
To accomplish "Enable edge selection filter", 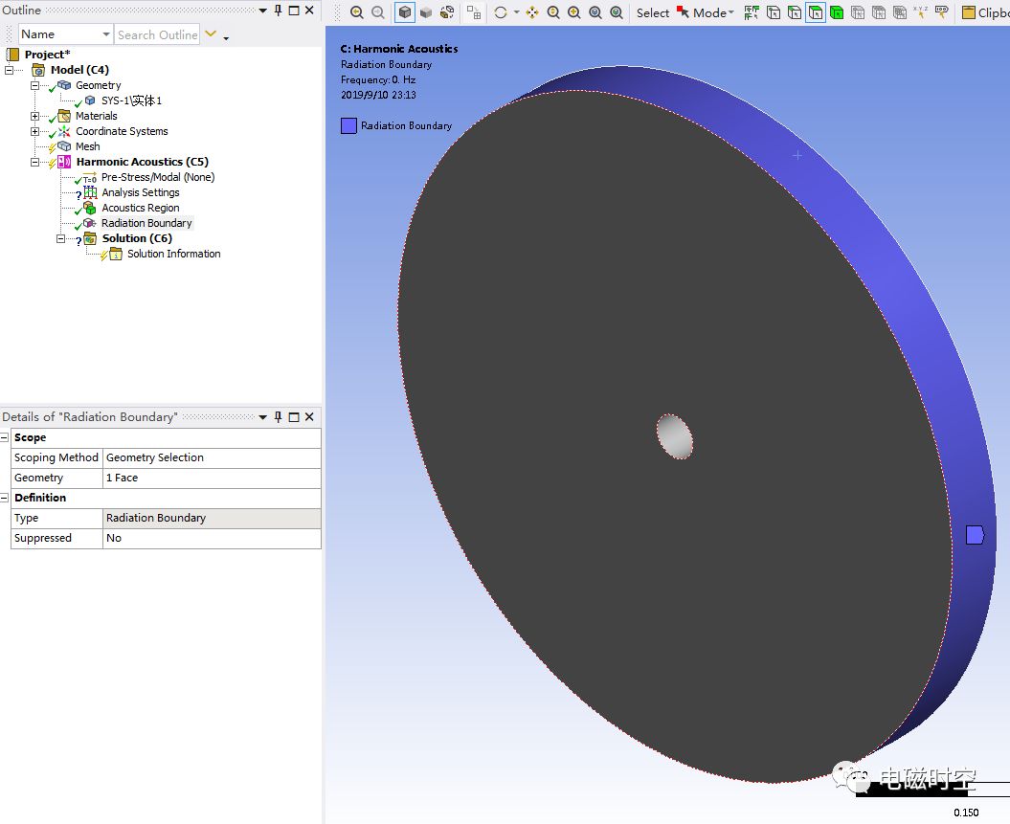I will pos(795,12).
